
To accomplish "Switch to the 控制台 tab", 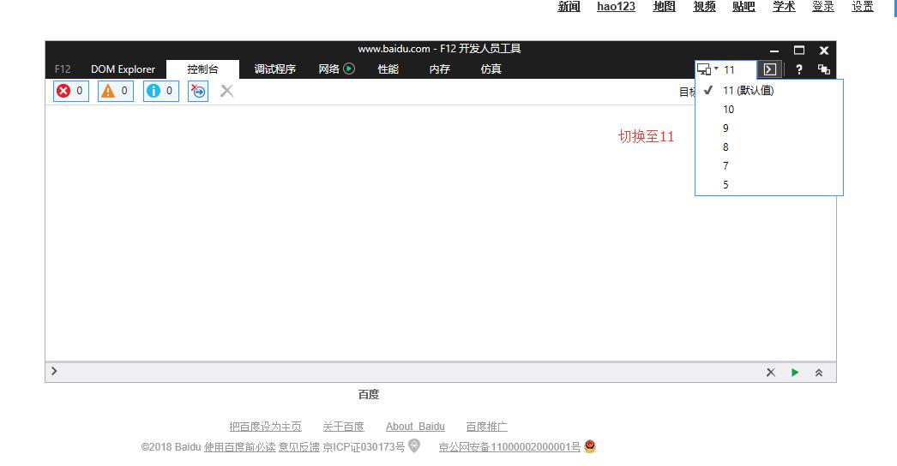I will pyautogui.click(x=202, y=69).
